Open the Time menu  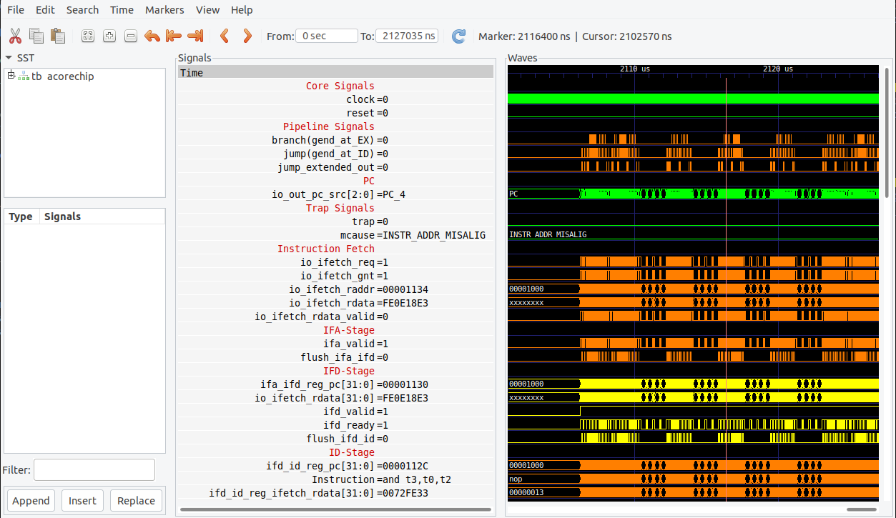point(122,10)
